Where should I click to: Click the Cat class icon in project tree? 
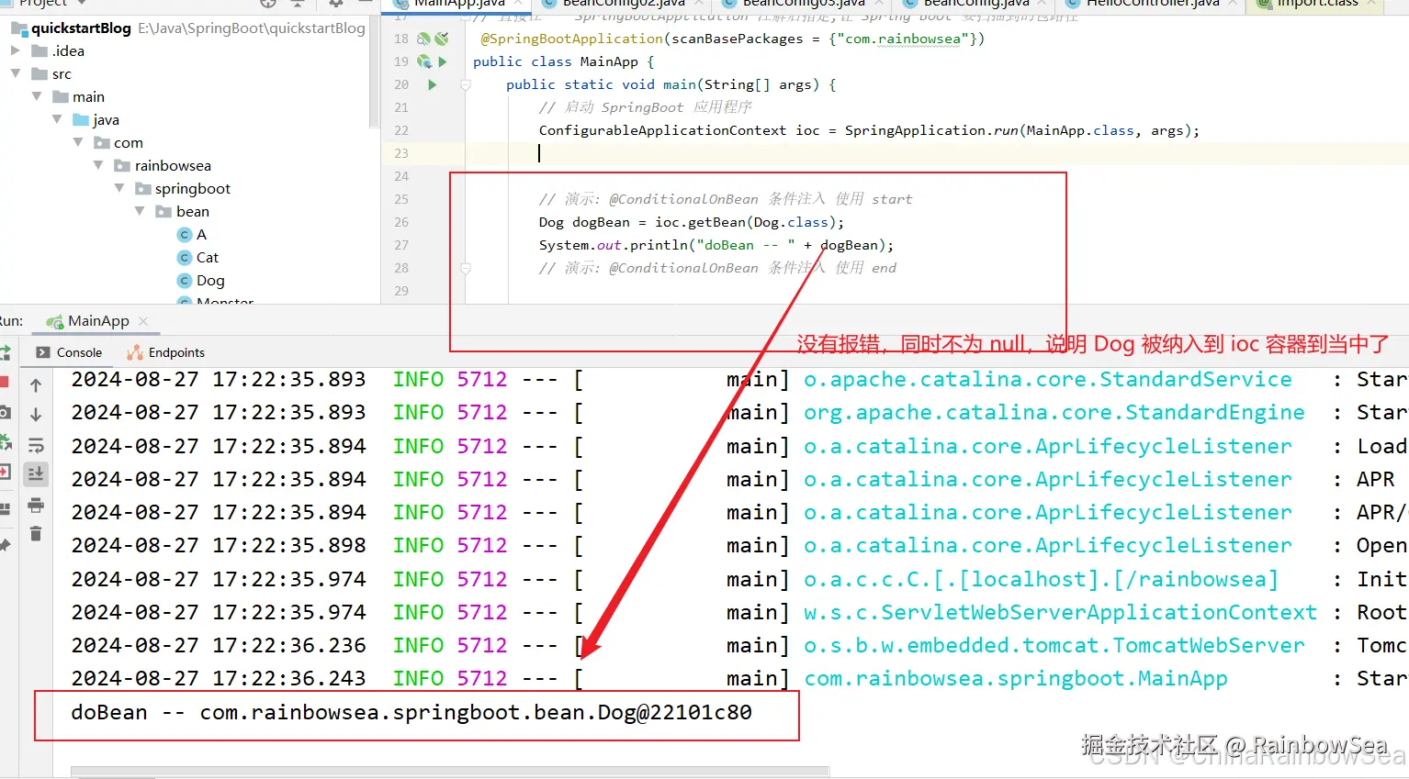(x=185, y=258)
